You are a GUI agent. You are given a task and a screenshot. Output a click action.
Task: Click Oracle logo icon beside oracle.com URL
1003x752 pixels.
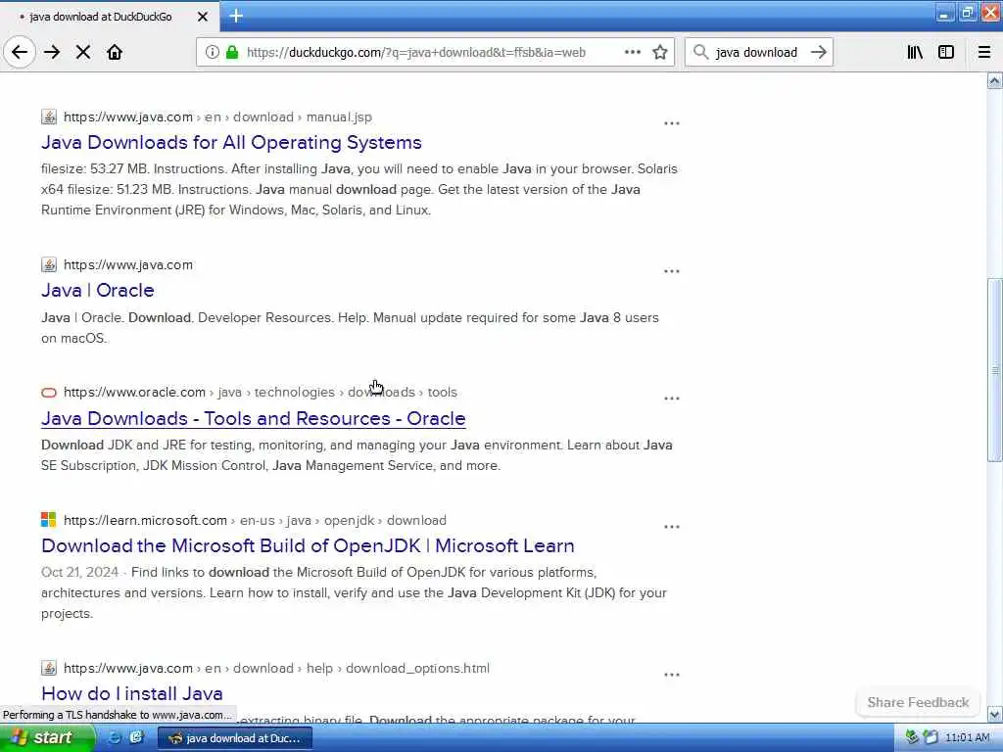(x=49, y=393)
